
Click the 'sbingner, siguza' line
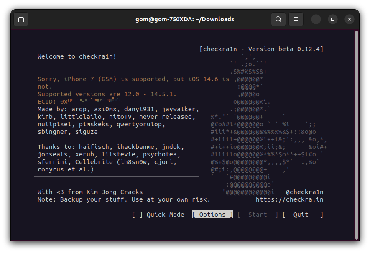tap(67, 132)
